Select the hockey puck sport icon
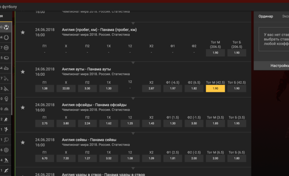Image resolution: width=289 pixels, height=176 pixels. coord(6,58)
